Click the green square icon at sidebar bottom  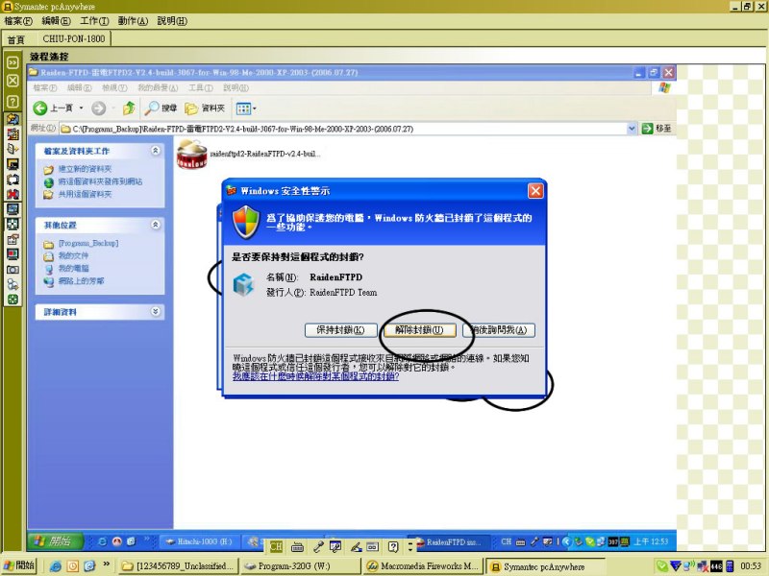pos(12,300)
